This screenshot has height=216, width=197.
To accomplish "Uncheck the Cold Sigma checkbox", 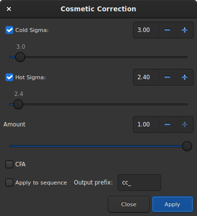I will click(9, 30).
